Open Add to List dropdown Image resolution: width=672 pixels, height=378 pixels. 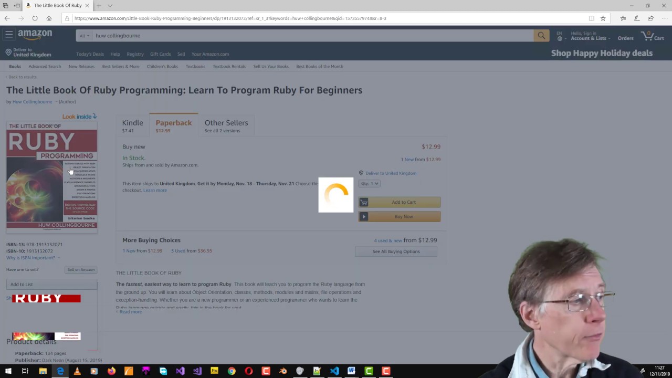point(52,284)
